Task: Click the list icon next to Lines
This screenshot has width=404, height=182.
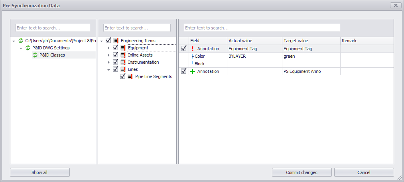Action: coord(123,70)
